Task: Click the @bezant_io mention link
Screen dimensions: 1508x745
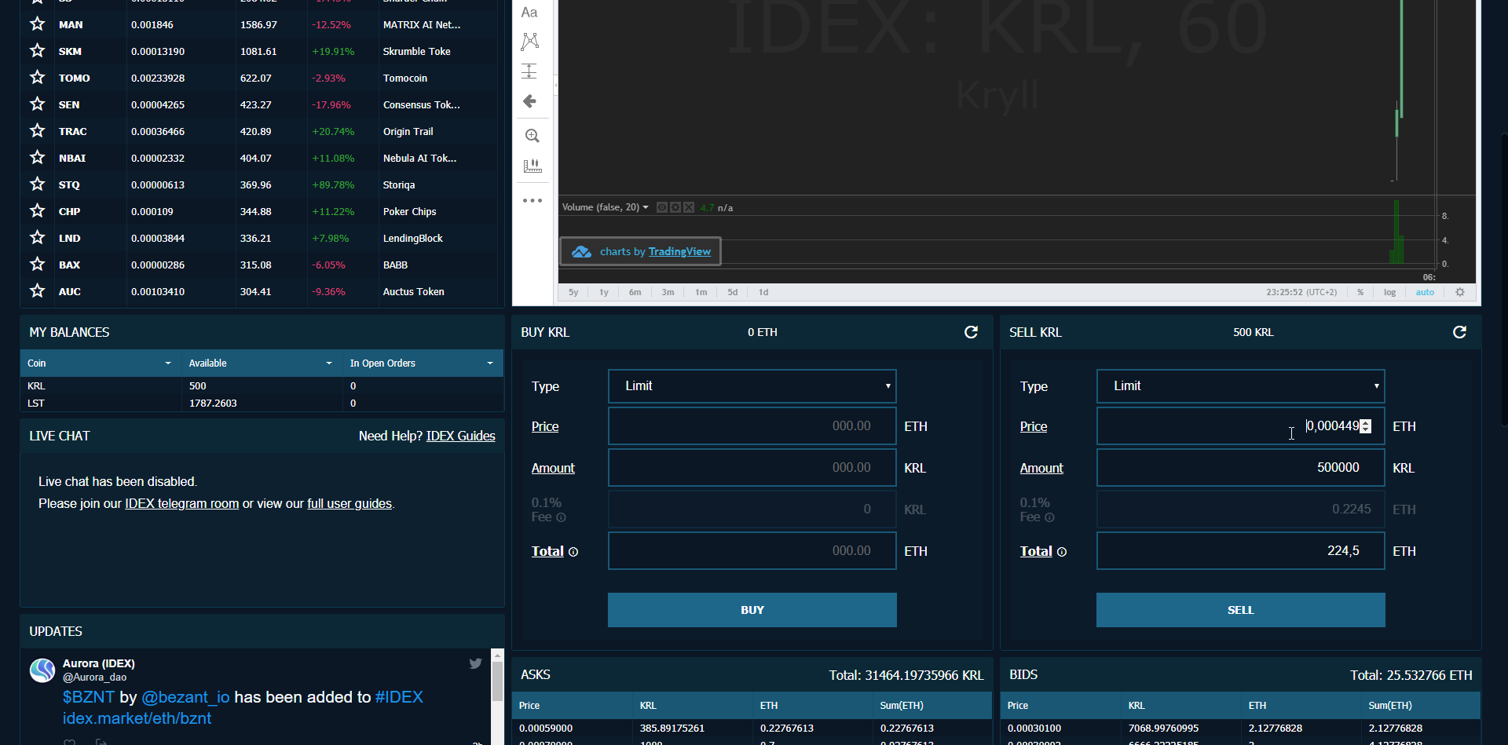Action: click(x=185, y=697)
